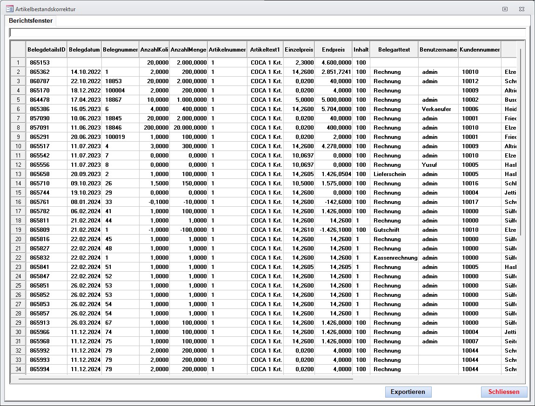
Task: Select the Kundennummer column header
Action: point(479,50)
